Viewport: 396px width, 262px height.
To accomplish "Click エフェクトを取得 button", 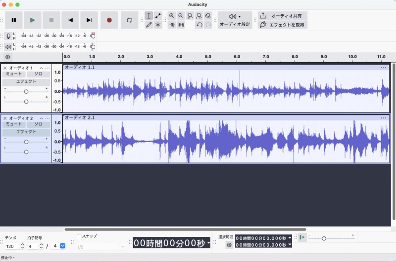I will click(x=283, y=25).
